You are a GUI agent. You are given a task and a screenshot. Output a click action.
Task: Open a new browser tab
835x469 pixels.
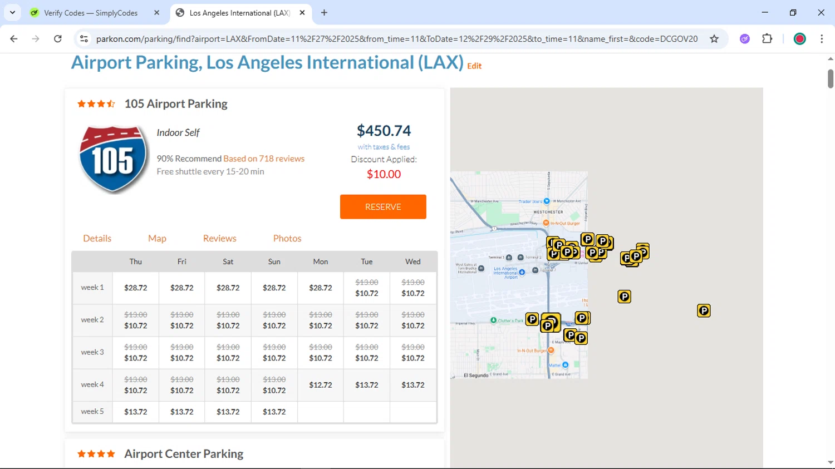pos(325,13)
